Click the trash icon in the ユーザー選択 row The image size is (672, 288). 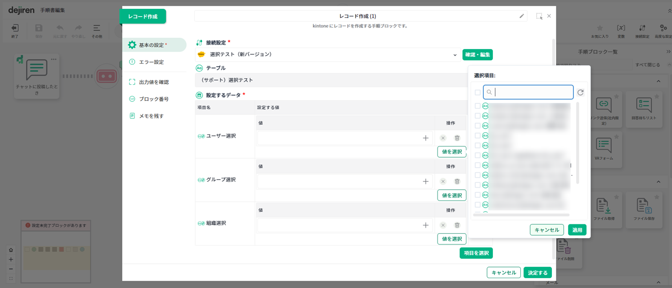point(457,138)
